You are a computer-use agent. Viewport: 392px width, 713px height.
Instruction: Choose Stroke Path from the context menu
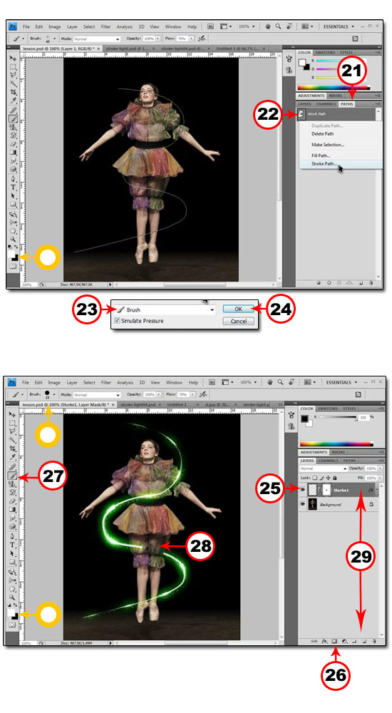point(324,164)
